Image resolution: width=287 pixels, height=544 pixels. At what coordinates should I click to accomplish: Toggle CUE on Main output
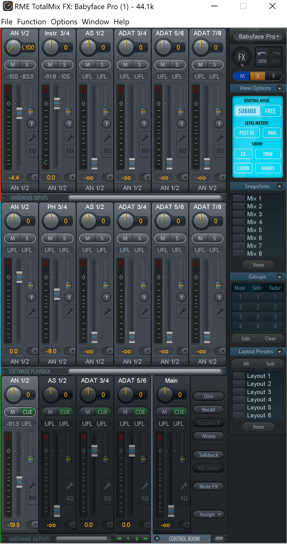(x=179, y=412)
